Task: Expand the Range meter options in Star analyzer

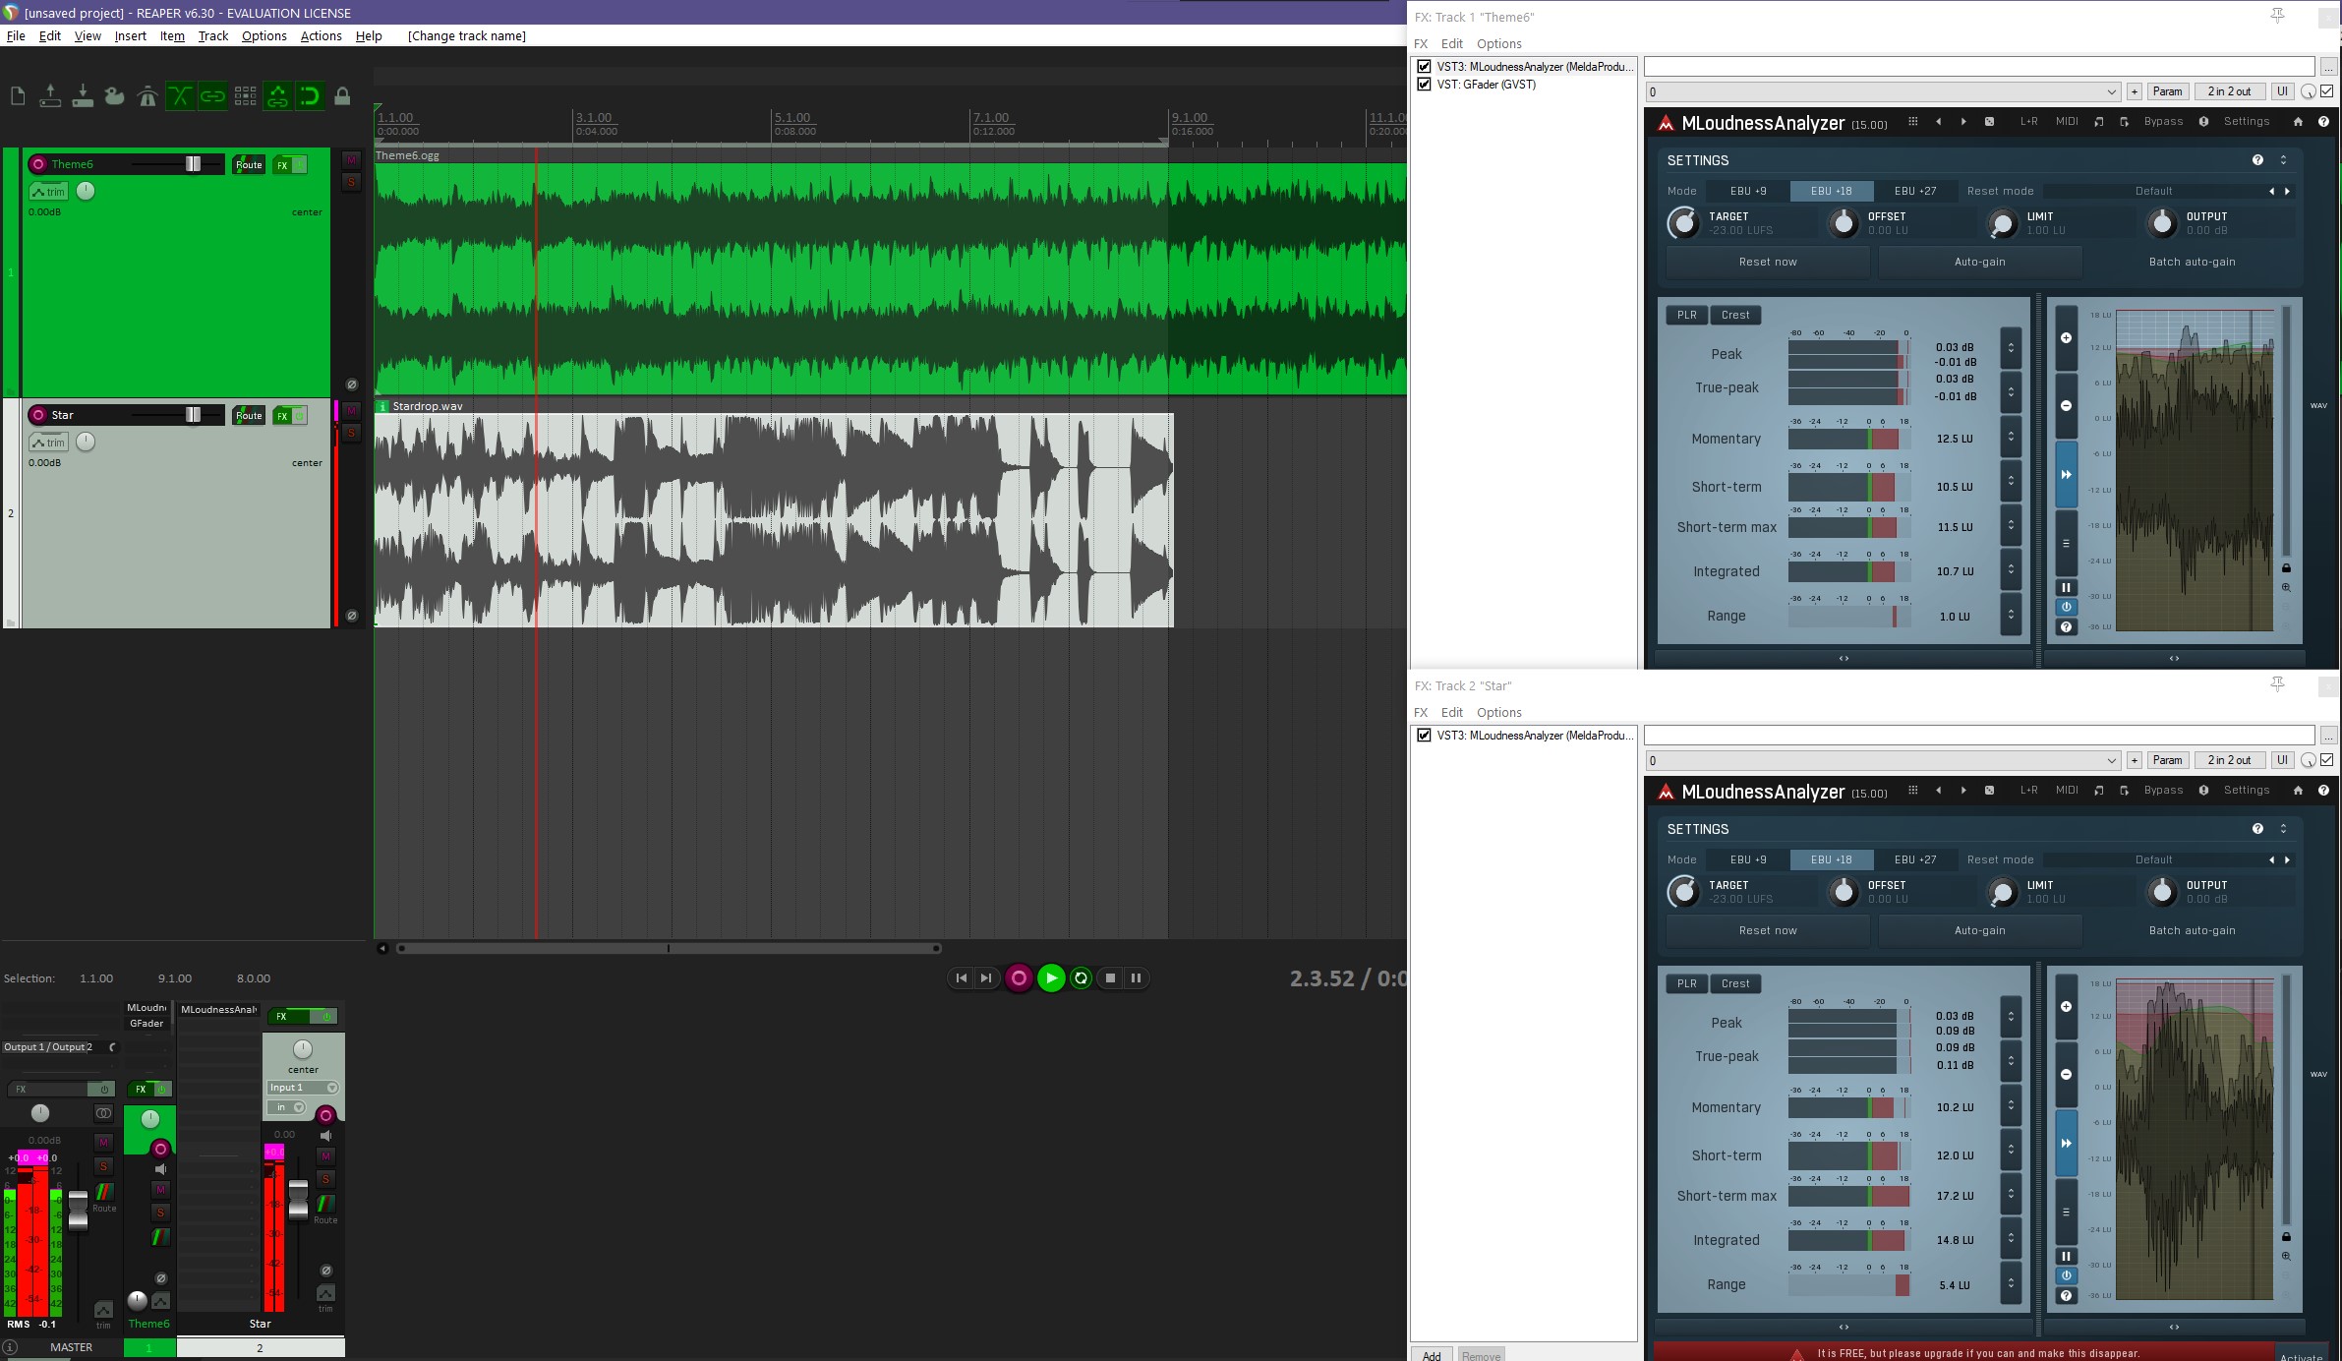Action: pyautogui.click(x=2011, y=1283)
